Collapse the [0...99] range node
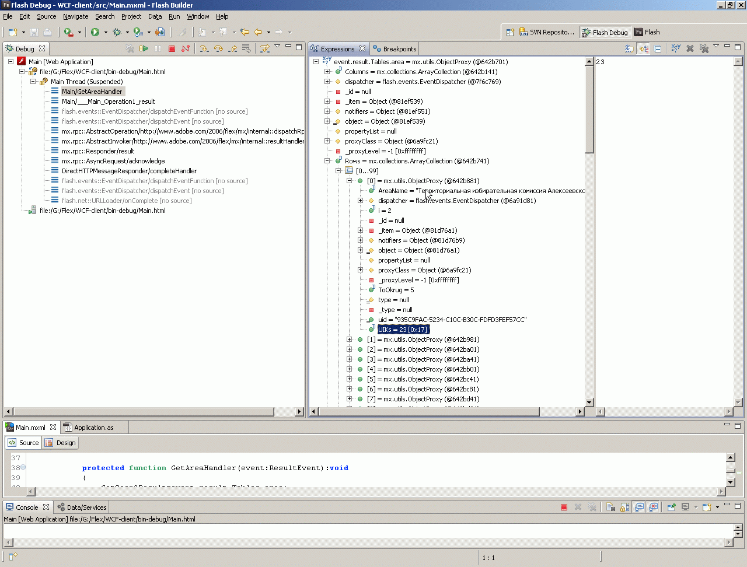 click(338, 171)
